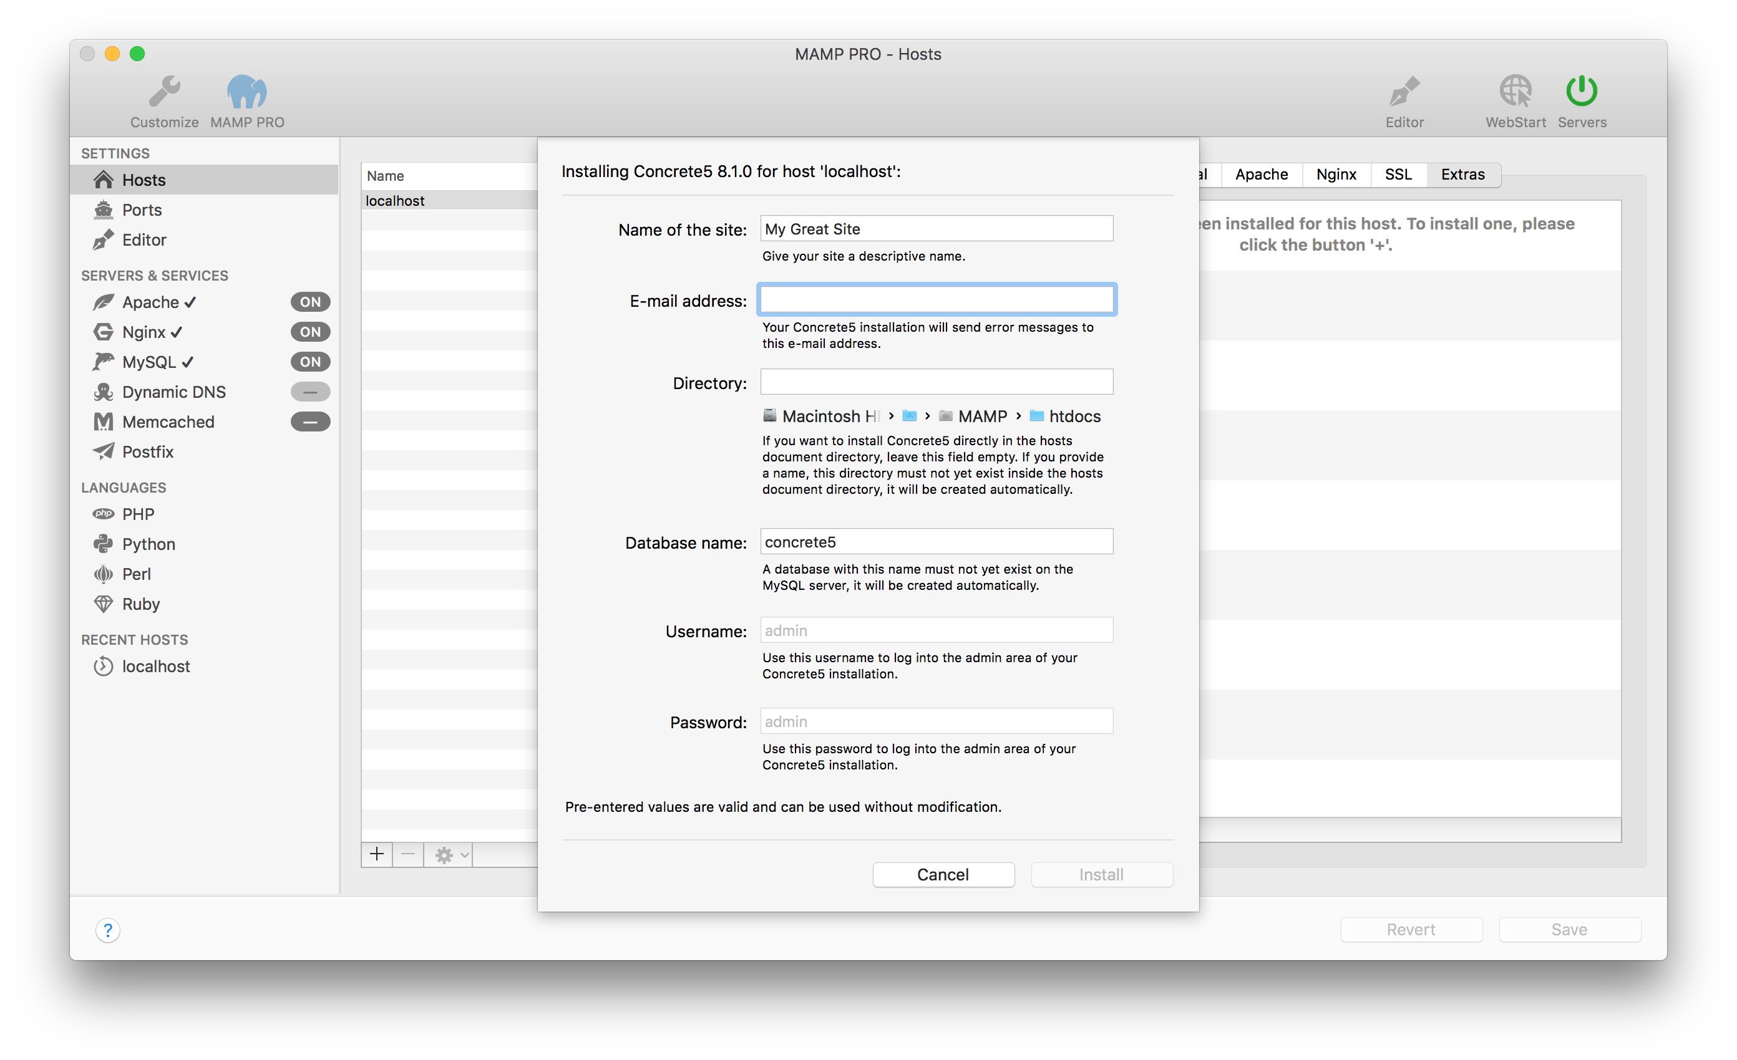The image size is (1737, 1060).
Task: Click the Name of the site field
Action: tap(937, 229)
